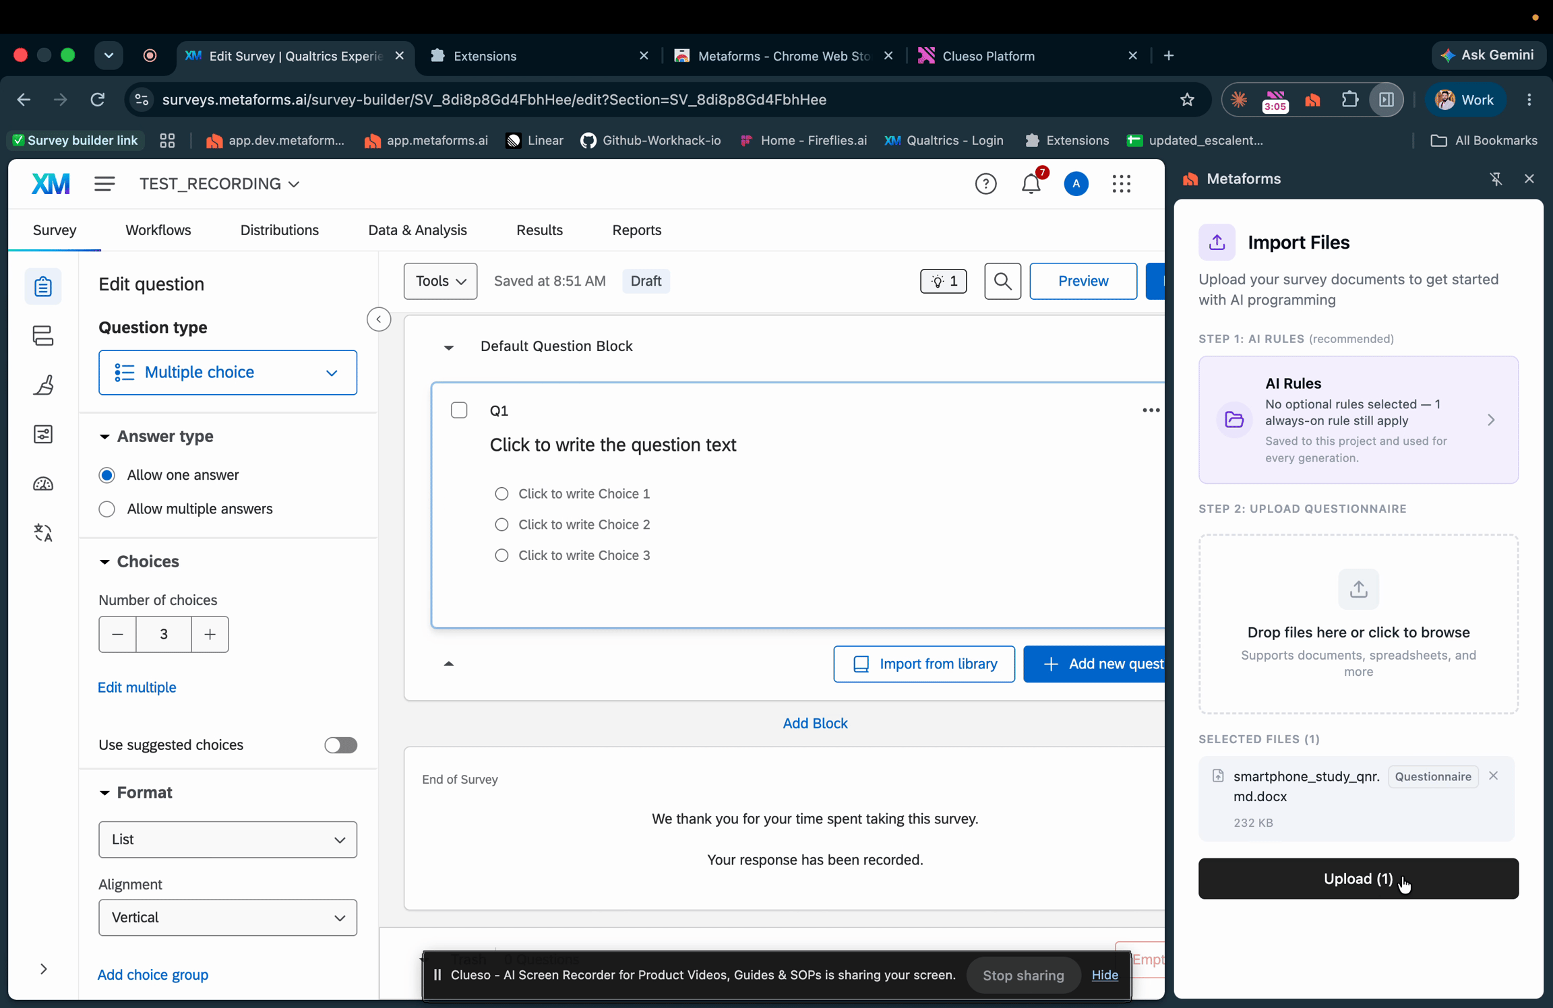Bookmark this page with the star icon

click(x=1187, y=100)
